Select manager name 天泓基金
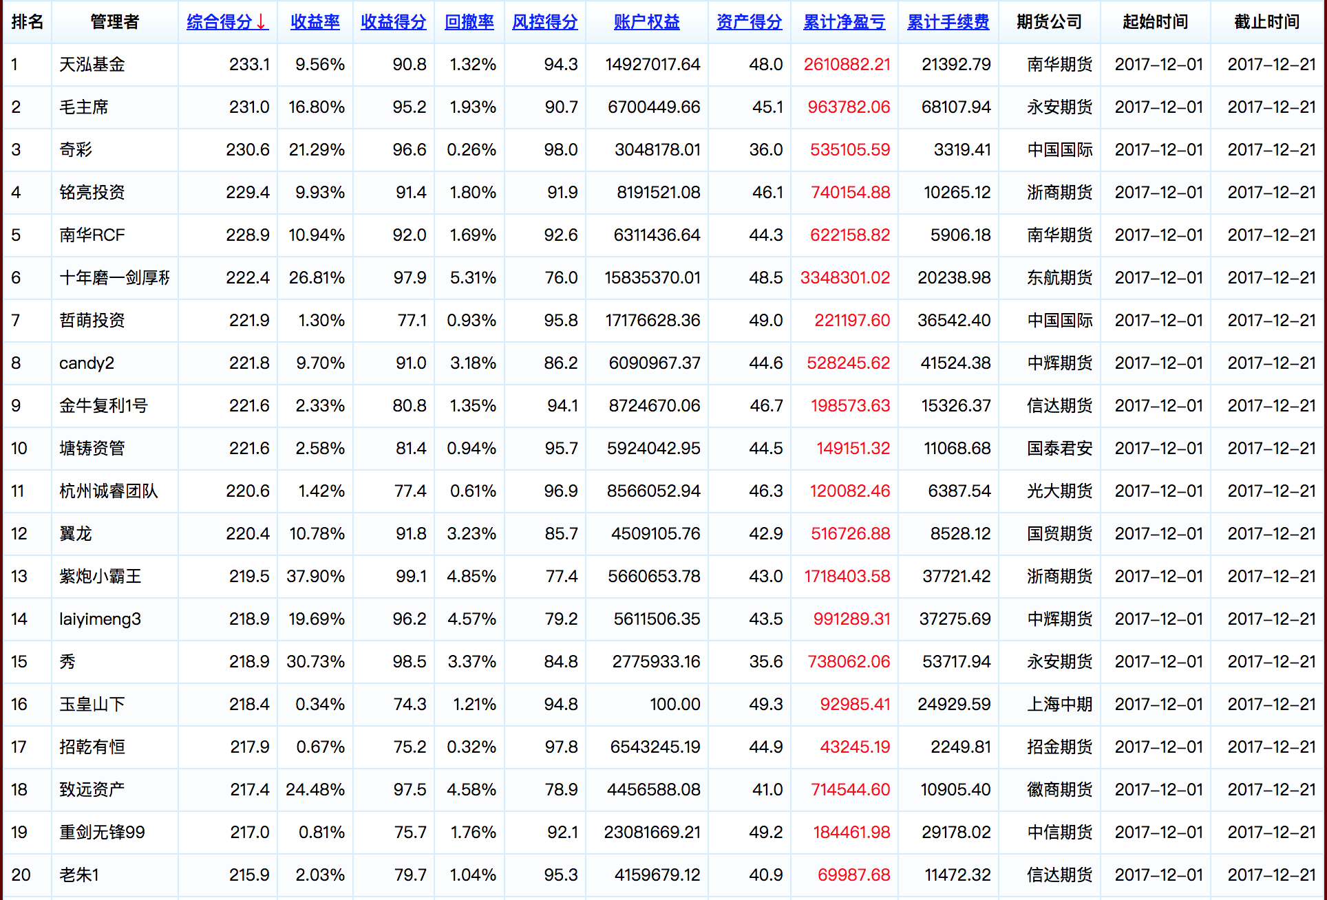The width and height of the screenshot is (1327, 900). pos(92,65)
